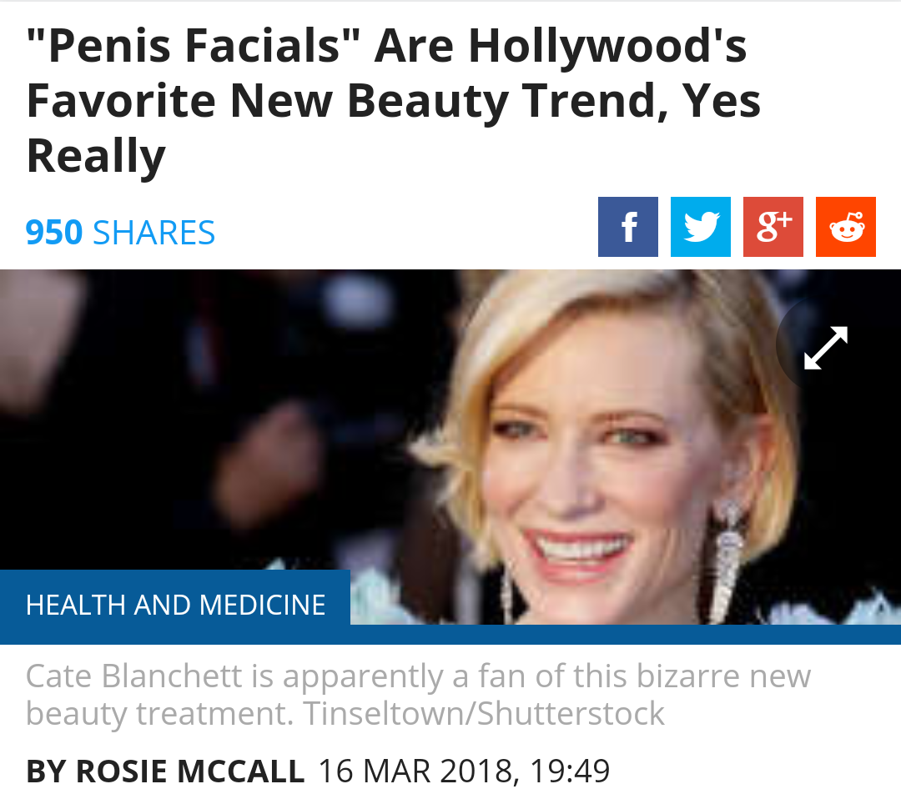Image resolution: width=901 pixels, height=794 pixels.
Task: Share via the Google+ button
Action: [773, 227]
